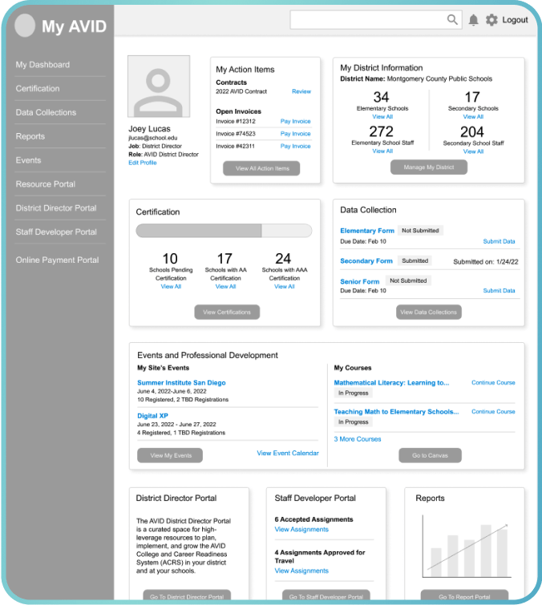The image size is (542, 605).
Task: Open Mathematical Literacy course link
Action: pos(391,382)
